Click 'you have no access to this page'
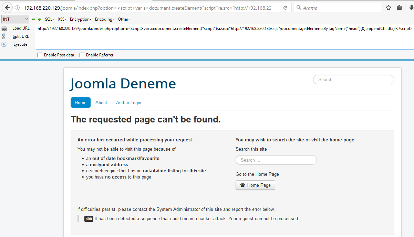Viewport: 414px width, 237px height. pyautogui.click(x=118, y=177)
